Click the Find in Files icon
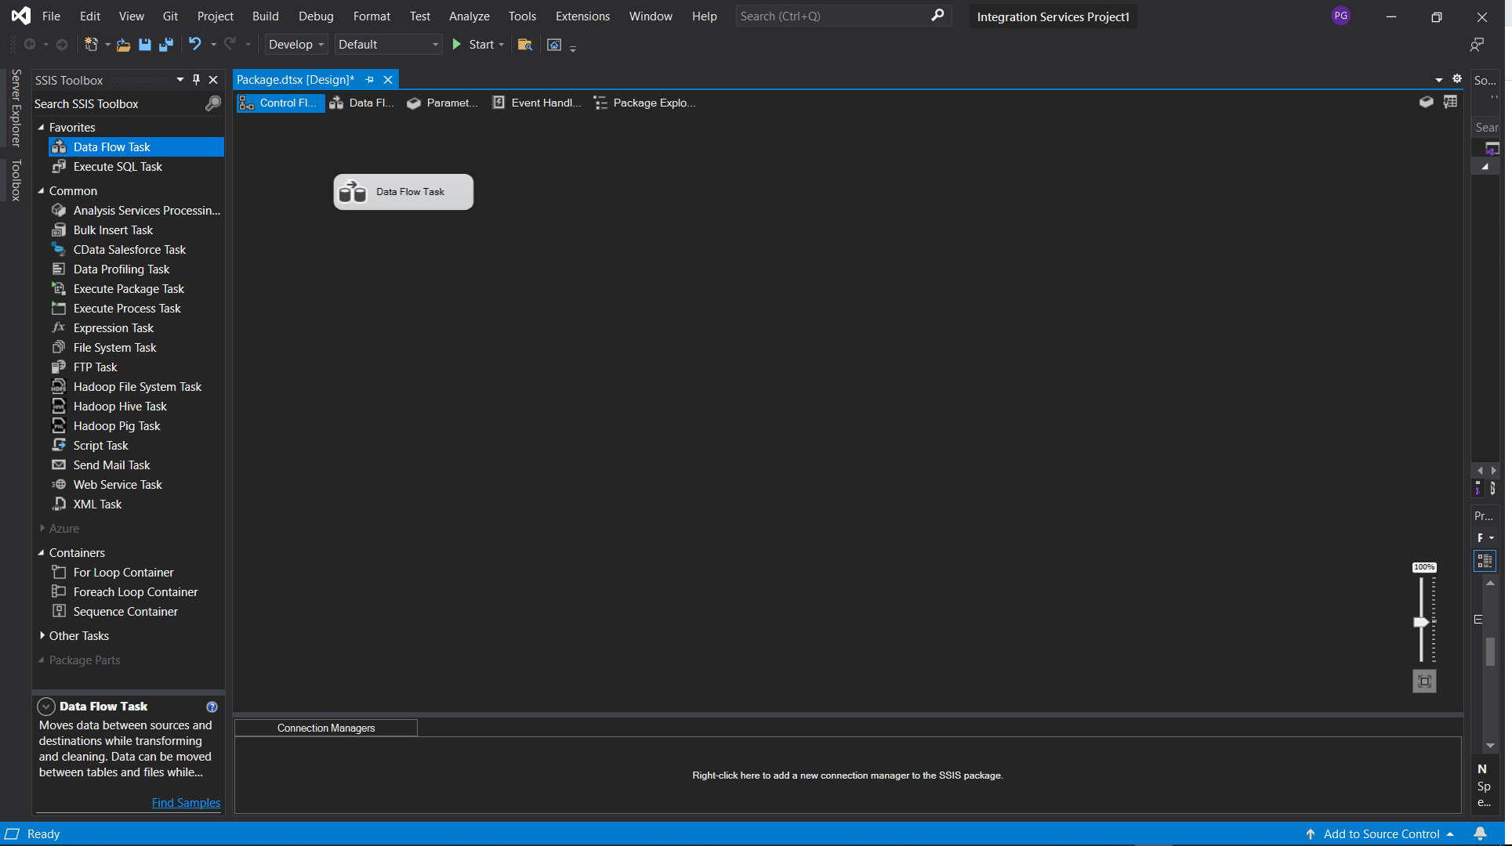Viewport: 1512px width, 846px height. (525, 45)
